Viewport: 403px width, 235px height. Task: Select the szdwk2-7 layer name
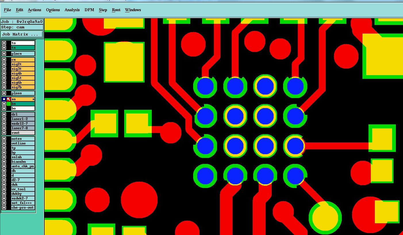coord(23,198)
